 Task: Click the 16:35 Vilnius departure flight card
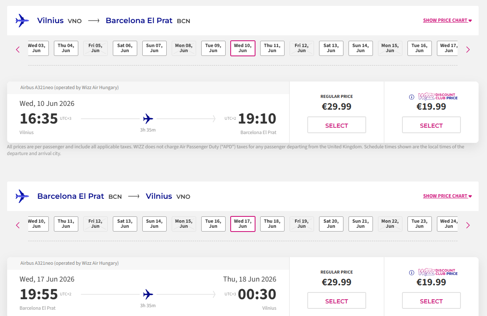pos(148,118)
